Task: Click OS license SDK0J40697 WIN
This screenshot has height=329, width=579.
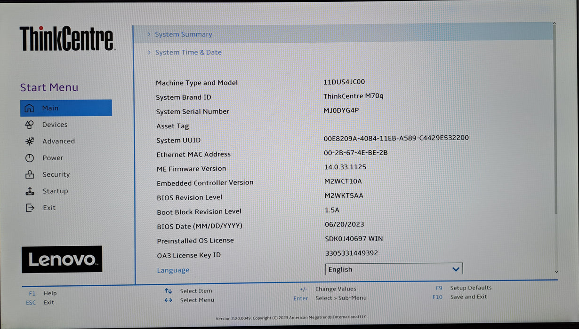Action: [354, 239]
